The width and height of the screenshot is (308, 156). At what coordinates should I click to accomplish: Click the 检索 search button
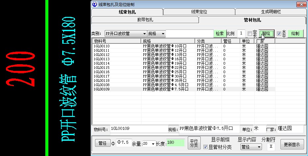pyautogui.click(x=220, y=34)
